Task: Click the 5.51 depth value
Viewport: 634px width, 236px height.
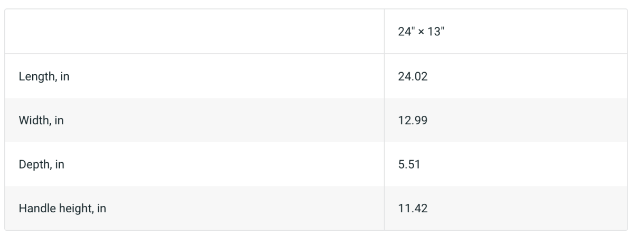Action: click(x=409, y=165)
